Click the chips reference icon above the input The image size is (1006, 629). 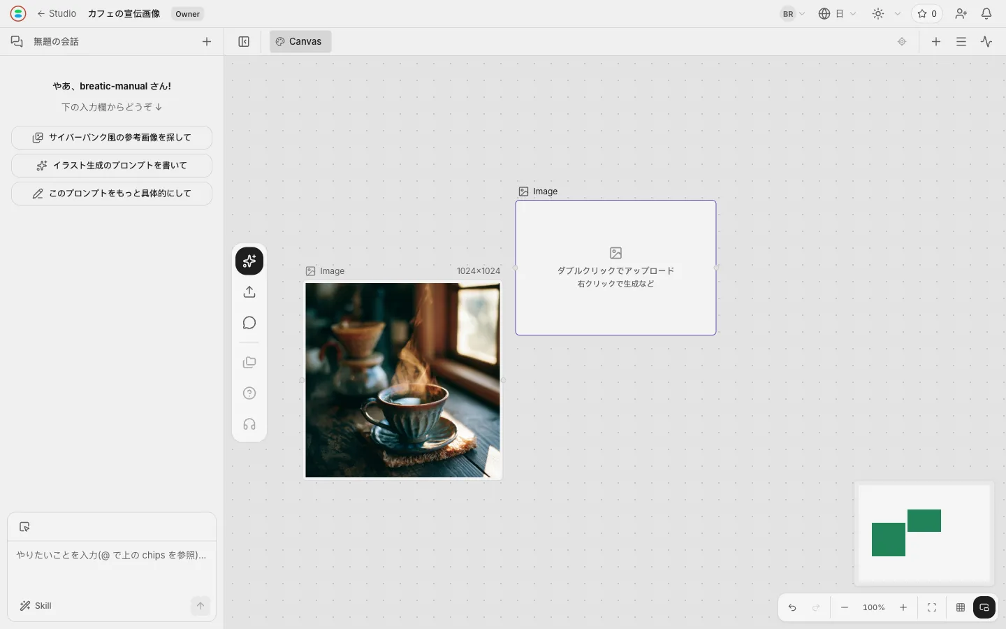24,527
